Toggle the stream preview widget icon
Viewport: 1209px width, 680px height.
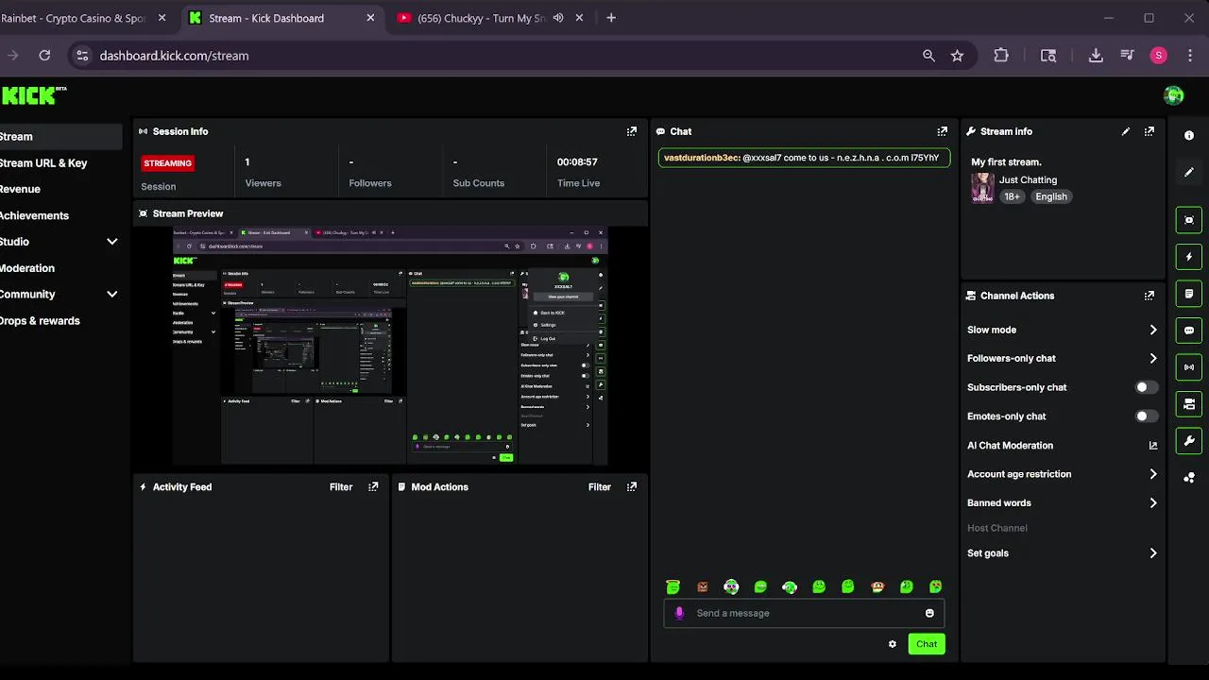pyautogui.click(x=1189, y=220)
